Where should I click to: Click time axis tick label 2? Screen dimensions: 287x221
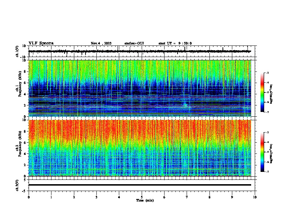pos(74,197)
